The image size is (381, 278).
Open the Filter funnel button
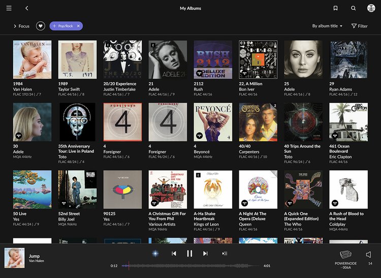(x=359, y=26)
